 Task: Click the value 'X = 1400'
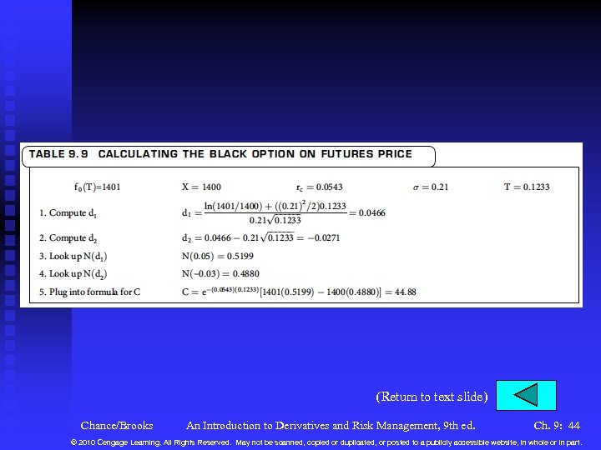[201, 187]
